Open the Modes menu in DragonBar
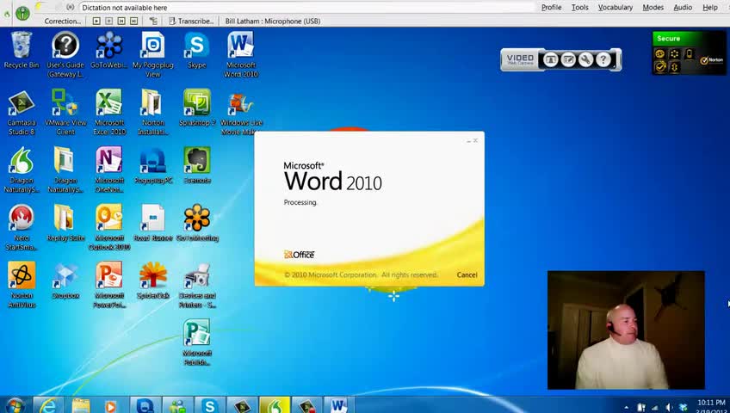Screen dimensions: 730x413 (x=653, y=8)
